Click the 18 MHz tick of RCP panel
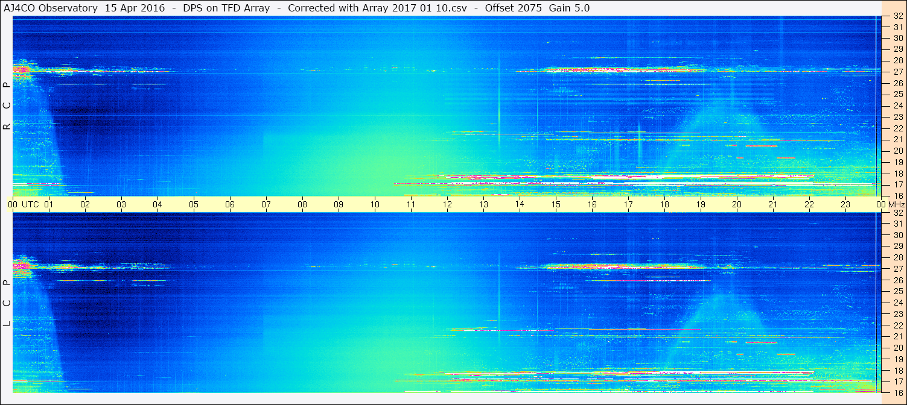This screenshot has height=405, width=907. (x=898, y=173)
